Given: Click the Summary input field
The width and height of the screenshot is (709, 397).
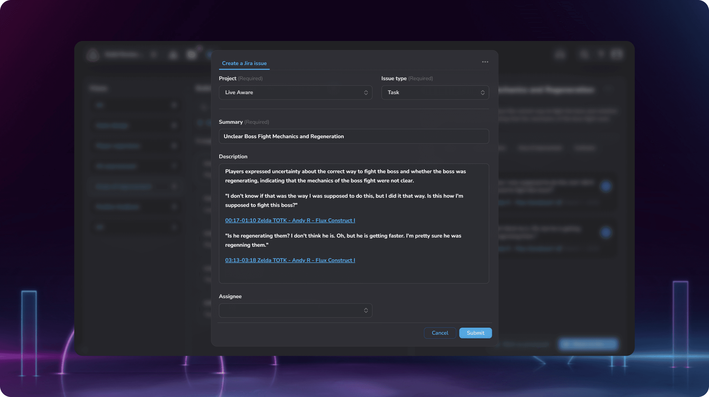Looking at the screenshot, I should (x=354, y=136).
